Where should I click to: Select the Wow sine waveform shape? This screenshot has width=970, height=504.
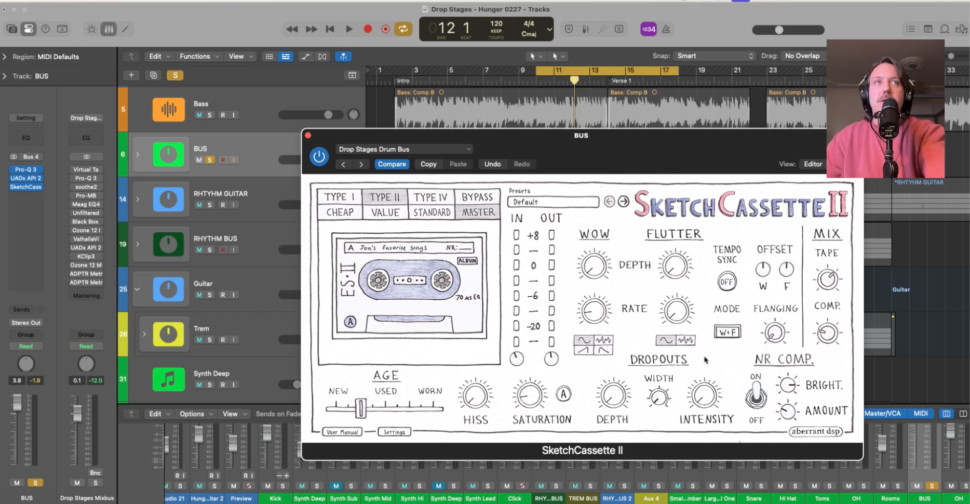click(x=584, y=340)
